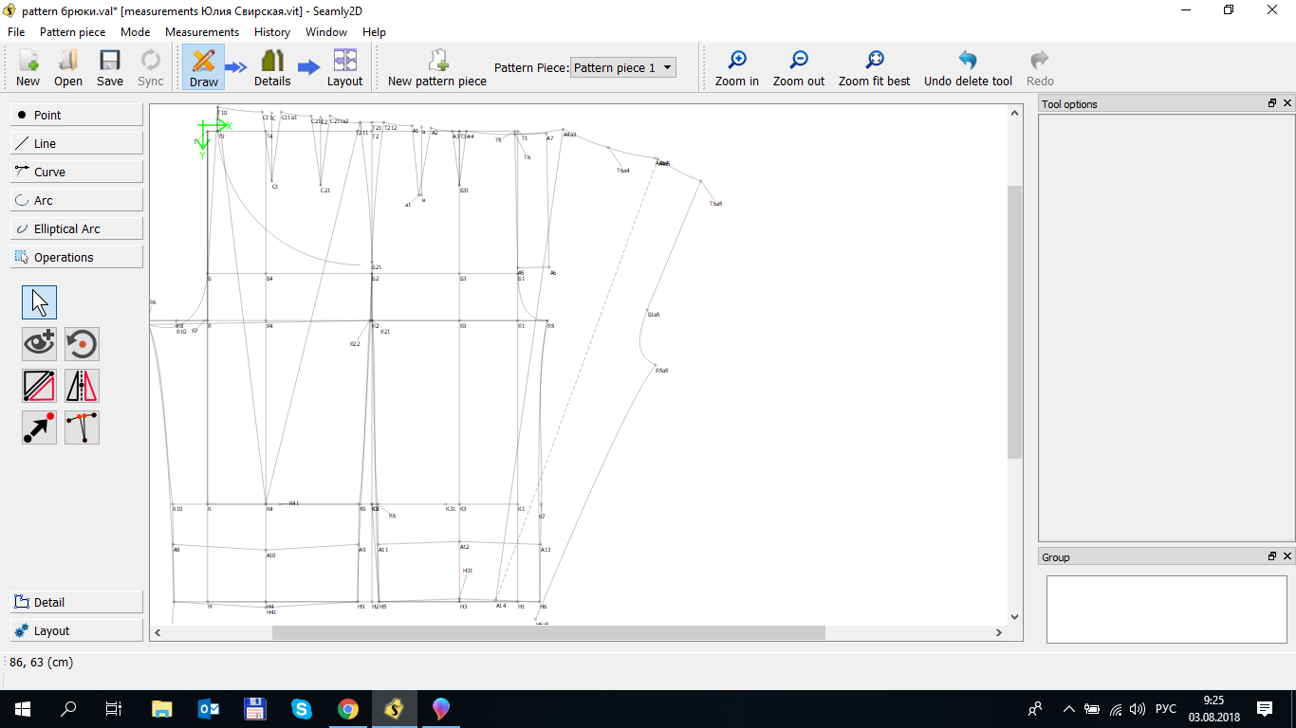Expand the Arc tools section
This screenshot has width=1296, height=728.
[77, 200]
